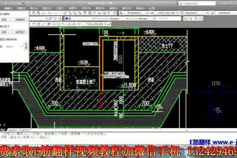Open the blue color control dropdown
This screenshot has height=158, width=237.
pyautogui.click(x=93, y=19)
